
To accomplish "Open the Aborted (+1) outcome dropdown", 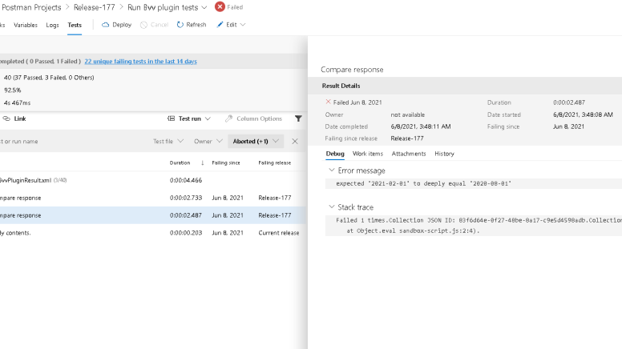I will tap(256, 141).
